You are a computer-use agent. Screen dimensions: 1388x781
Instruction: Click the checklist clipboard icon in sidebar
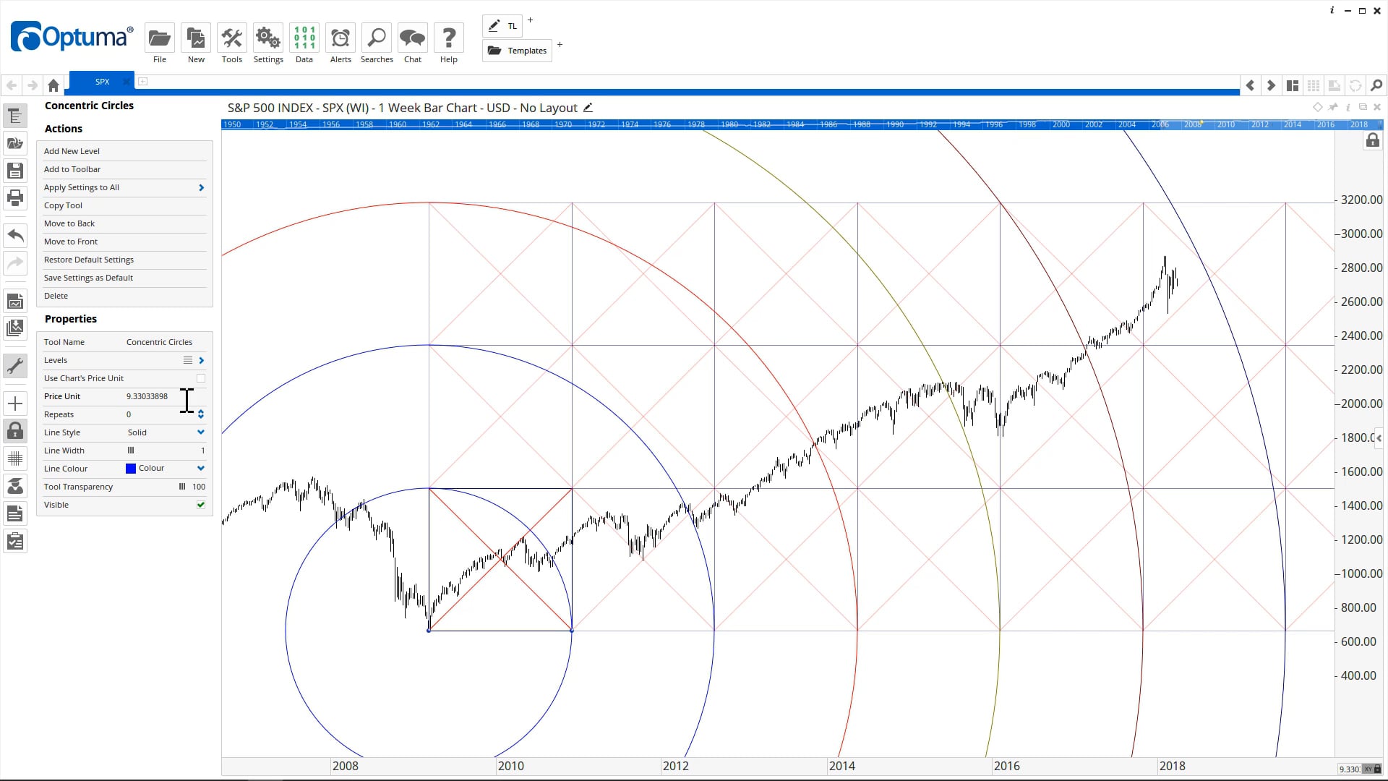(15, 541)
